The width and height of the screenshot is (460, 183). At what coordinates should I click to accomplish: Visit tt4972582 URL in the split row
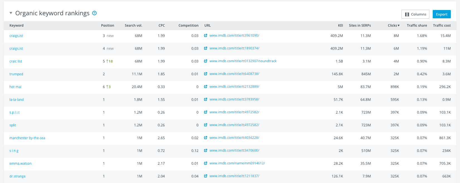[234, 125]
